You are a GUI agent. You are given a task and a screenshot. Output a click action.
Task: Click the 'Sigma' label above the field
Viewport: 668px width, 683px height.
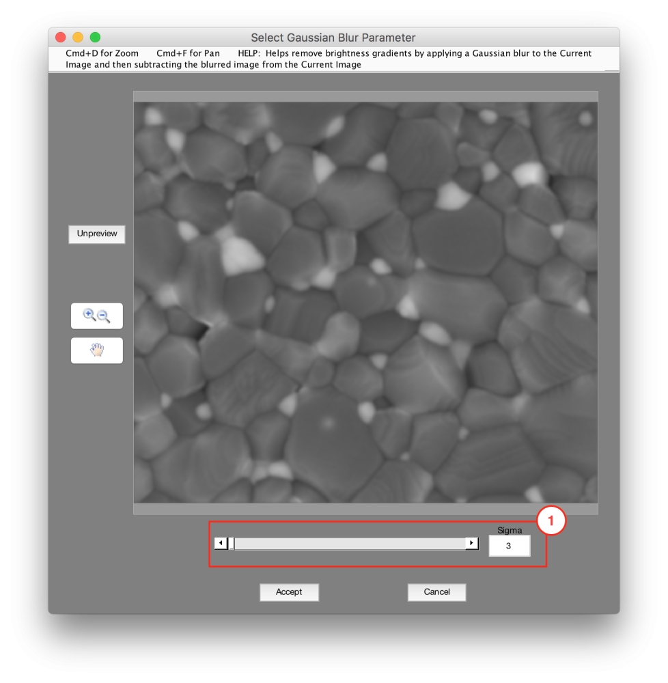[509, 529]
